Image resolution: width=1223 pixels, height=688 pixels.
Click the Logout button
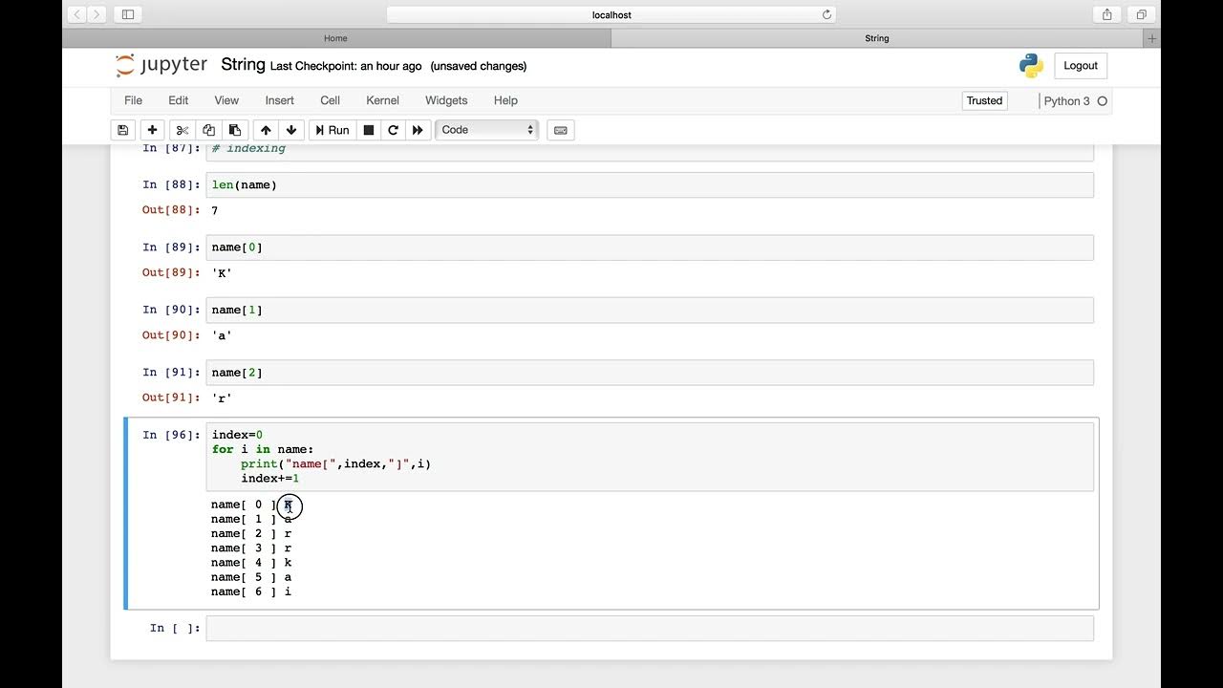click(x=1081, y=66)
